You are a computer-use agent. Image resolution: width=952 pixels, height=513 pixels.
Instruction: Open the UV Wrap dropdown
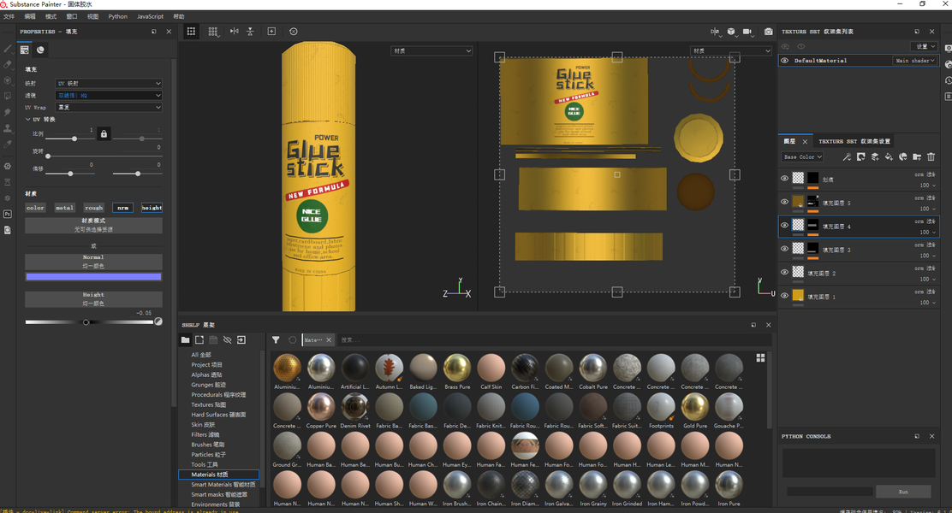click(x=109, y=108)
